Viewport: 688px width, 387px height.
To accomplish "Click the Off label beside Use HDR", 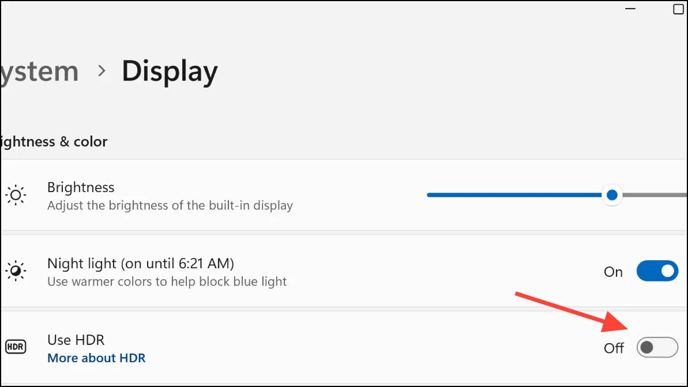I will pos(614,348).
